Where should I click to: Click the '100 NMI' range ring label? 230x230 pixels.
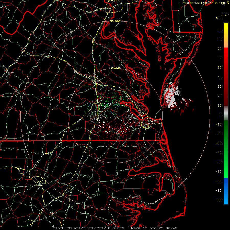tap(115, 21)
